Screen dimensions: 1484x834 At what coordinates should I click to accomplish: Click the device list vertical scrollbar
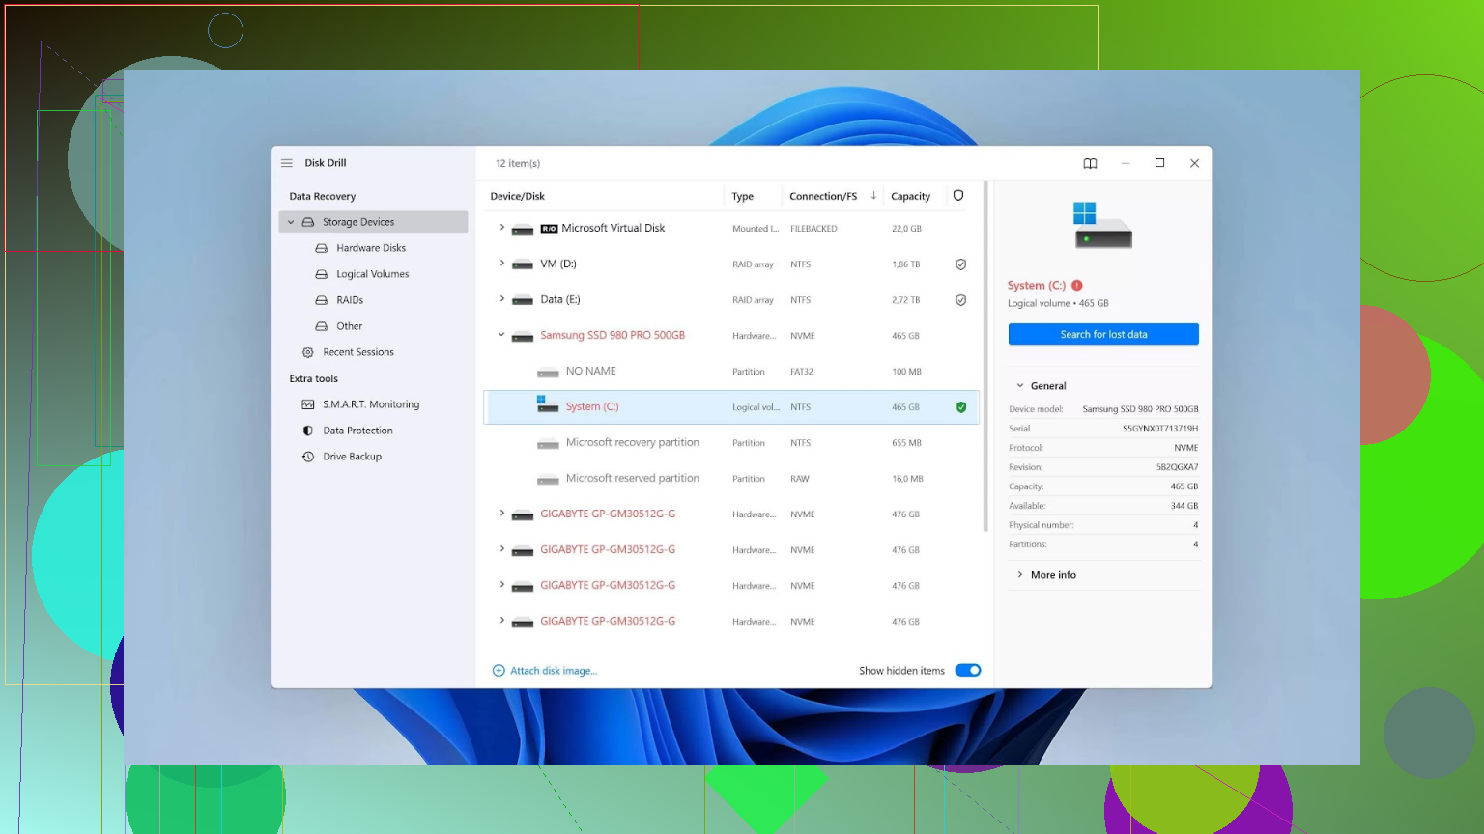click(985, 355)
